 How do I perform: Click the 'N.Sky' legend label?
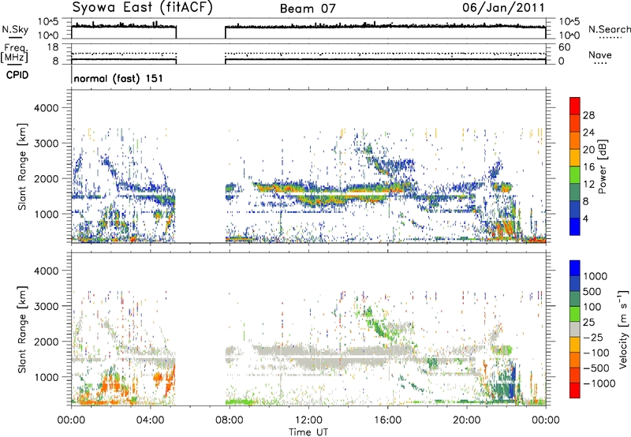pos(15,29)
